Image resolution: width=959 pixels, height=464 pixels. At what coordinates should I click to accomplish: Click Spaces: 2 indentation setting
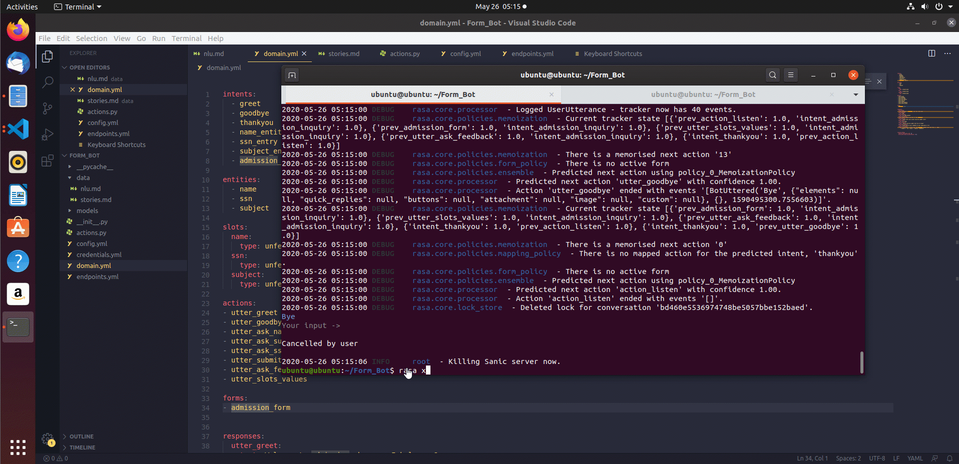(x=848, y=458)
